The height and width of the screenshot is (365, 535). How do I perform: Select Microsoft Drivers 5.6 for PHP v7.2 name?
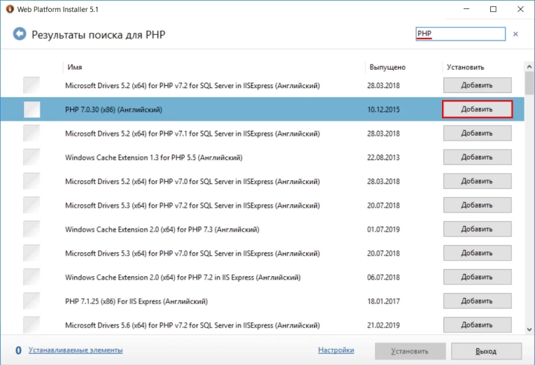192,325
